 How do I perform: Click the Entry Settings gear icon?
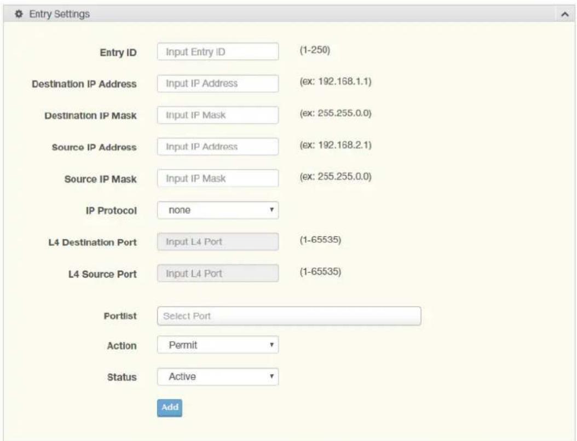[x=19, y=14]
